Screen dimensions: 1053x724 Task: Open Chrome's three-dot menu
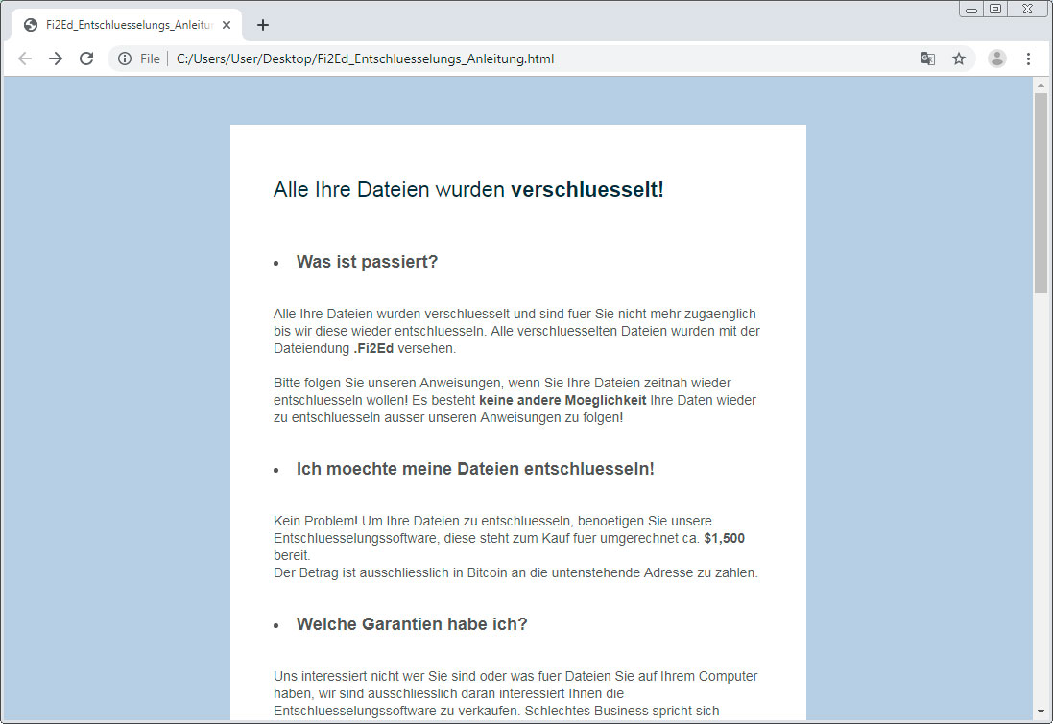coord(1028,59)
